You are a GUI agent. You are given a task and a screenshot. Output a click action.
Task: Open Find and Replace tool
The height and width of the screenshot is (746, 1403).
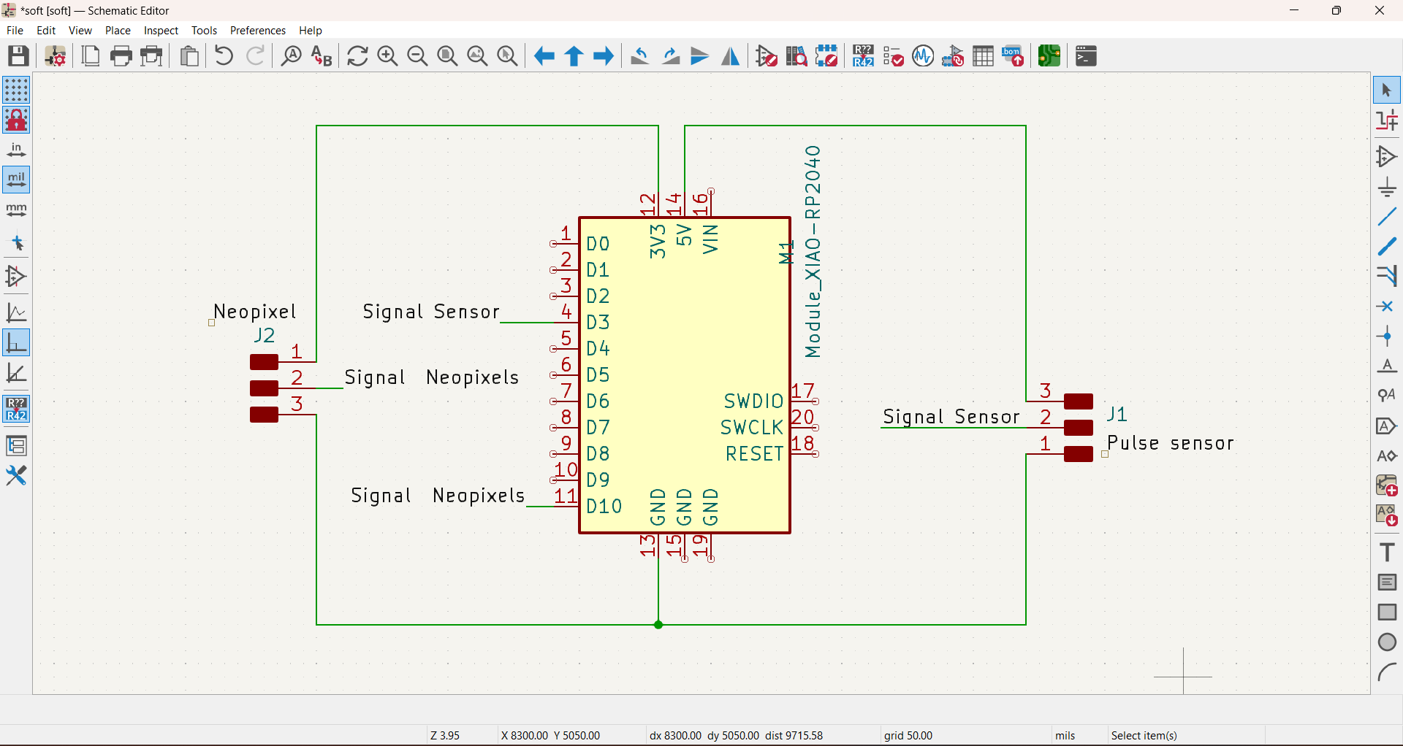[x=322, y=56]
